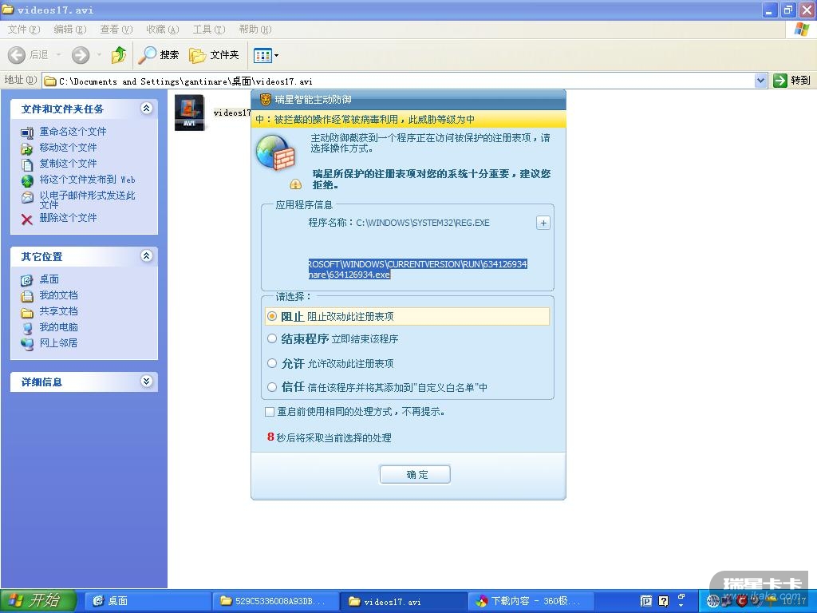Open the 工具 menu

(x=209, y=30)
